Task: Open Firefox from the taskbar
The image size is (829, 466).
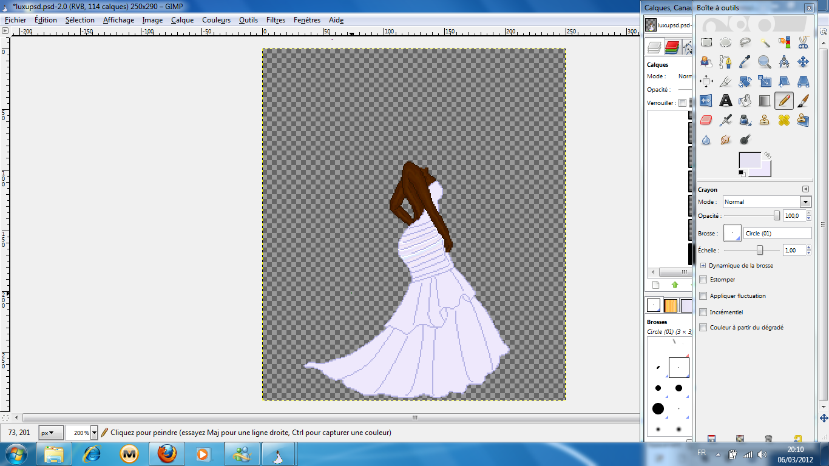Action: (x=167, y=453)
